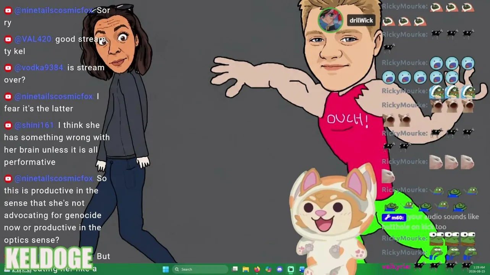Click username @shini161 in chat
This screenshot has width=490, height=275.
coord(34,125)
